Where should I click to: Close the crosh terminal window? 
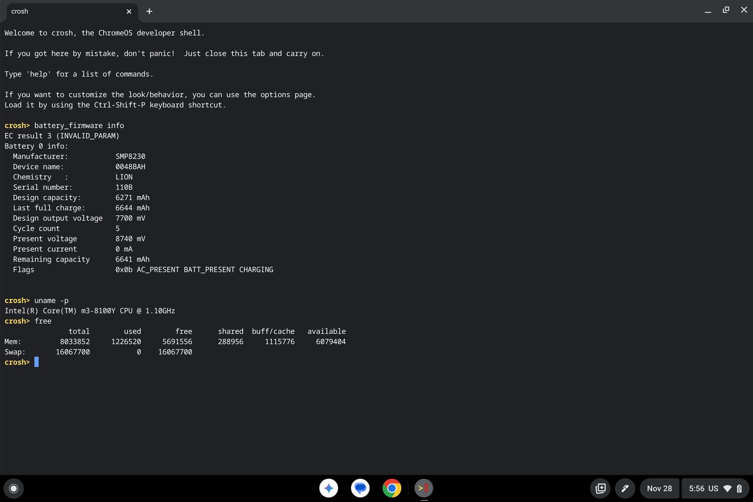[744, 10]
